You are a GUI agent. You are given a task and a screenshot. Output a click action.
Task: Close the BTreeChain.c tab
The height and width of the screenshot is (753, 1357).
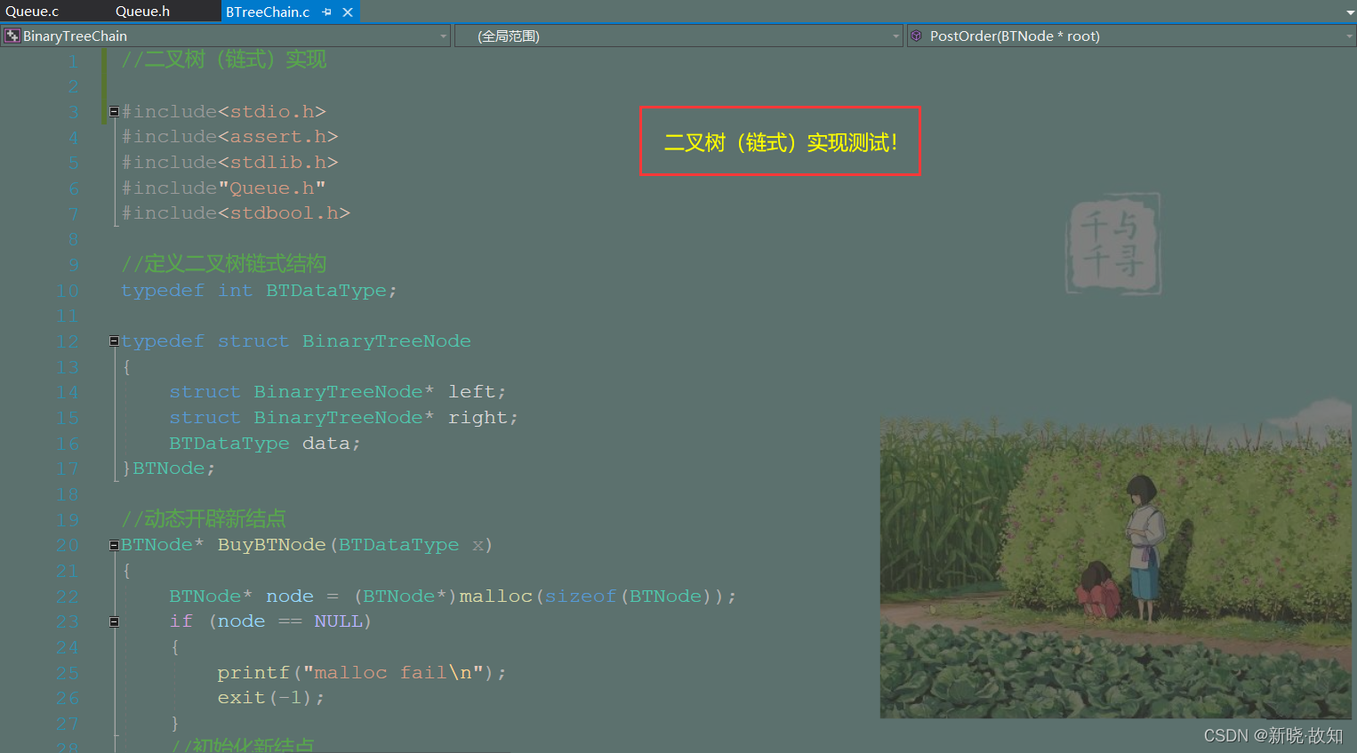tap(347, 12)
